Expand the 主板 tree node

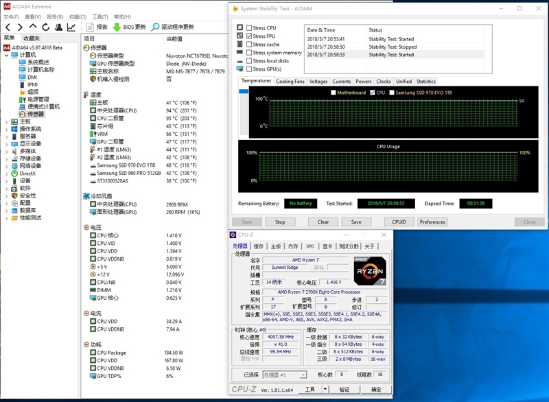(6, 122)
